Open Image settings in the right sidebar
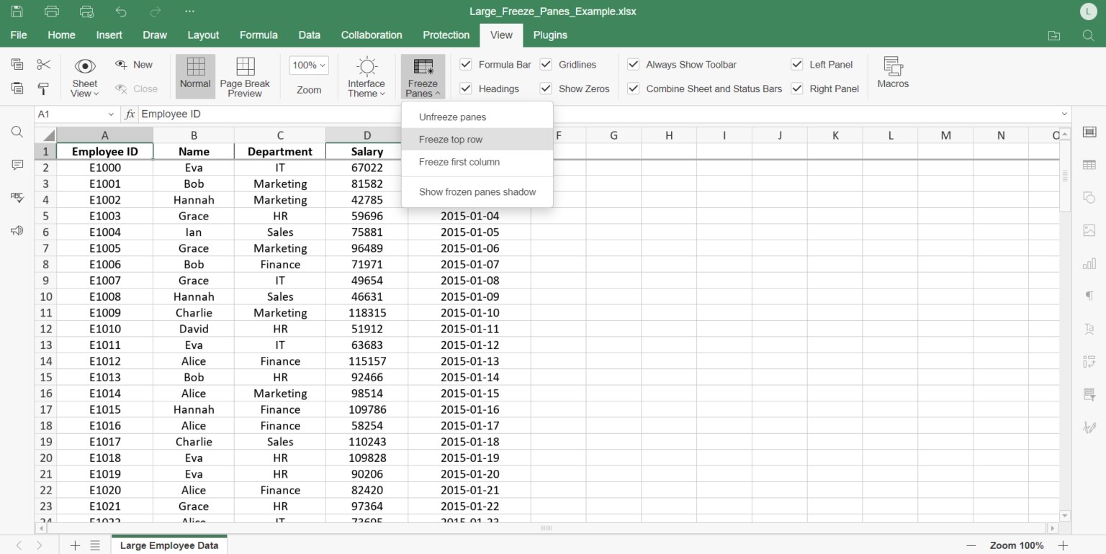 [1089, 230]
